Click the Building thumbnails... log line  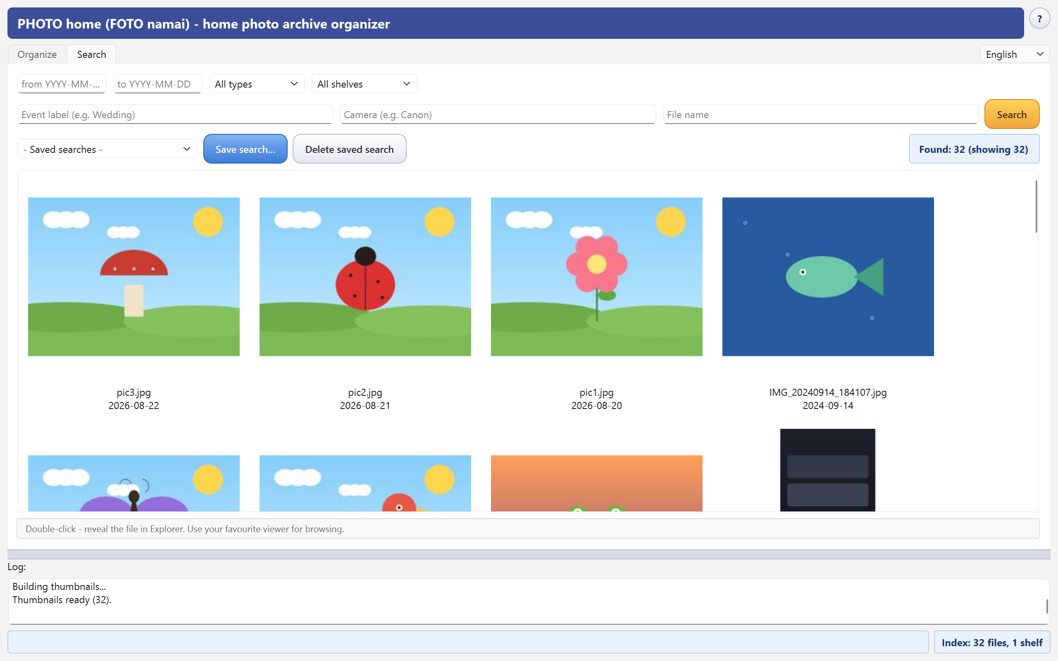point(59,587)
